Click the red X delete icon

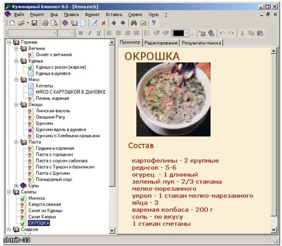pos(104,23)
